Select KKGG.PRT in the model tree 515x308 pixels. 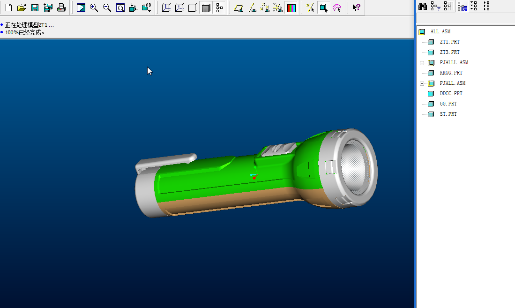pyautogui.click(x=451, y=73)
